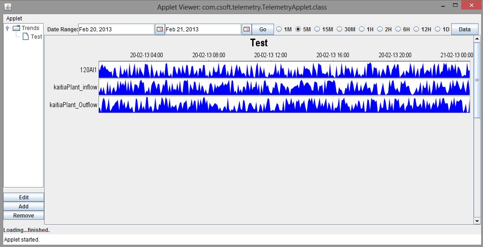483x247 pixels.
Task: Close the Applet Viewer window
Action: coord(471,5)
